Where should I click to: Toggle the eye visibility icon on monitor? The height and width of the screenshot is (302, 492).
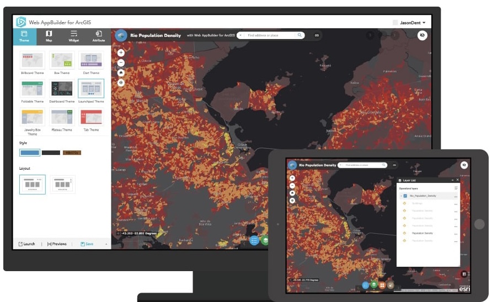coord(423,35)
